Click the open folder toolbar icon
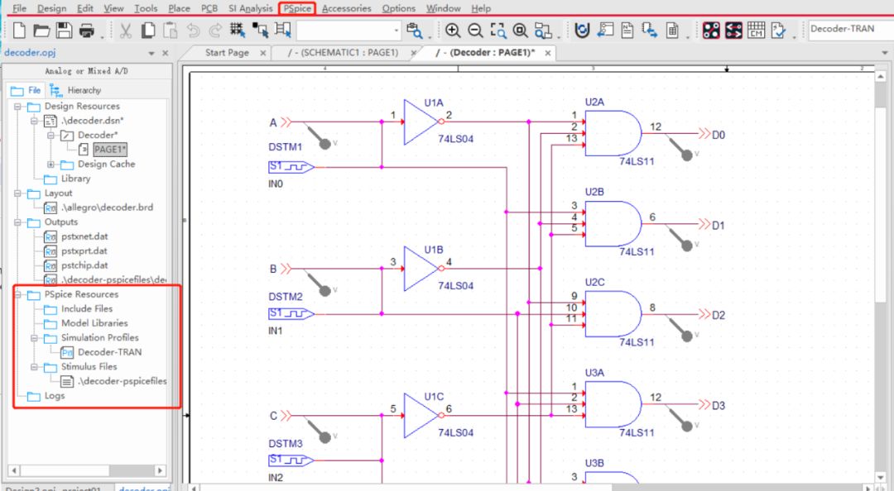This screenshot has height=491, width=894. [41, 31]
